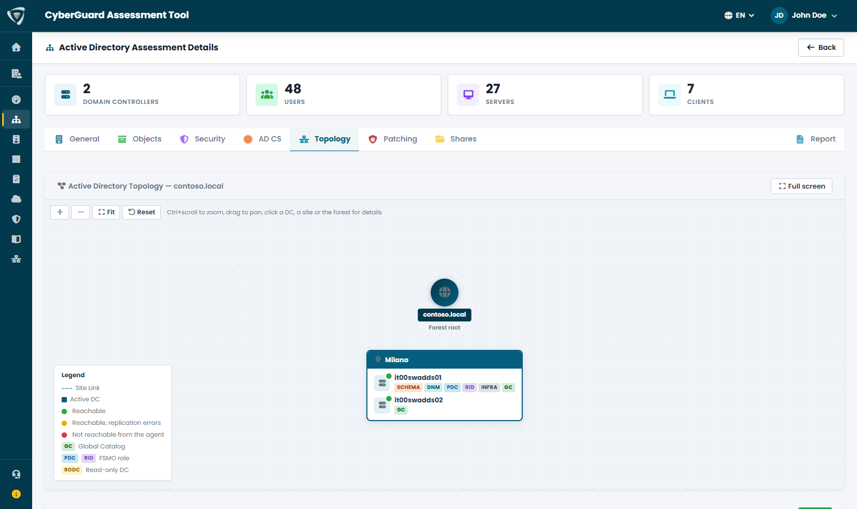Viewport: 857px width, 509px height.
Task: Open the headset support icon
Action: (16, 474)
